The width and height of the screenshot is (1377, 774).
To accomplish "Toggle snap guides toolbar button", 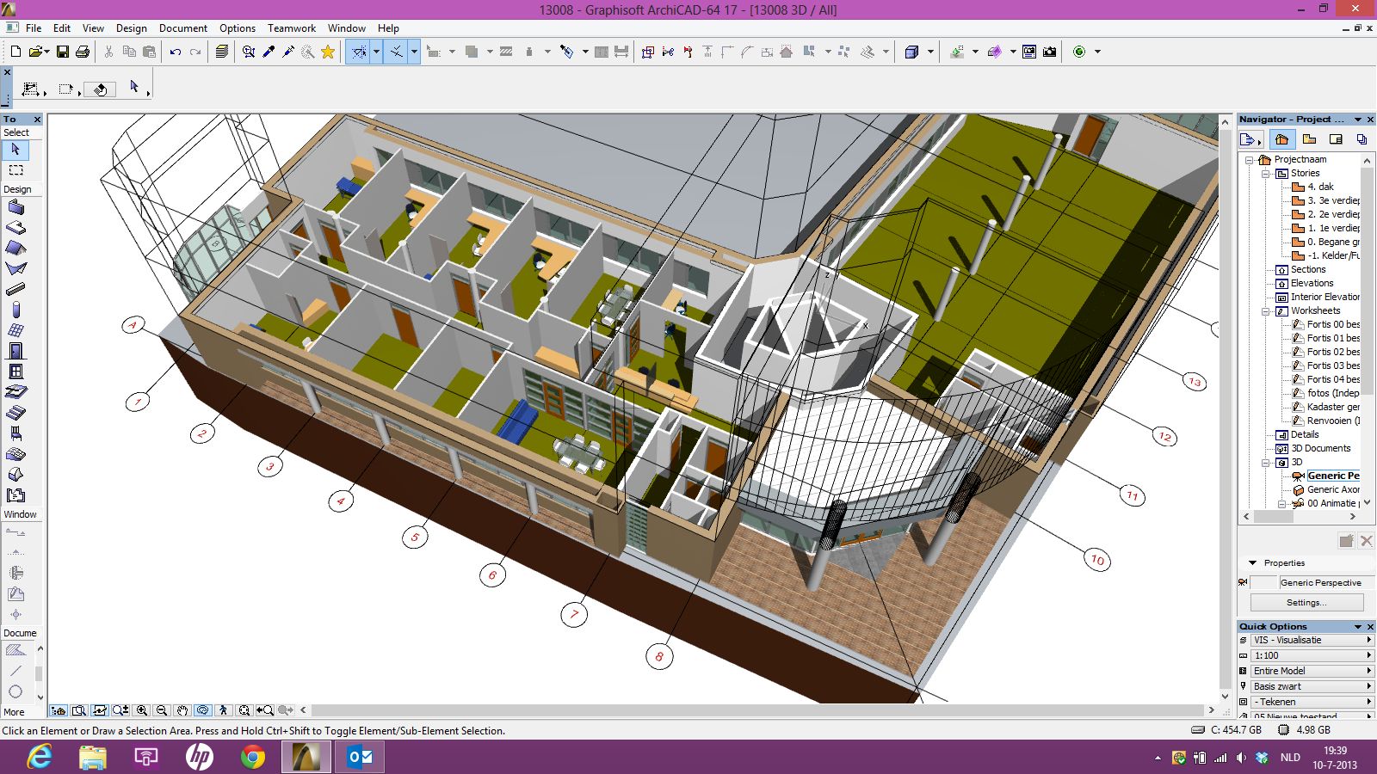I will [x=396, y=52].
